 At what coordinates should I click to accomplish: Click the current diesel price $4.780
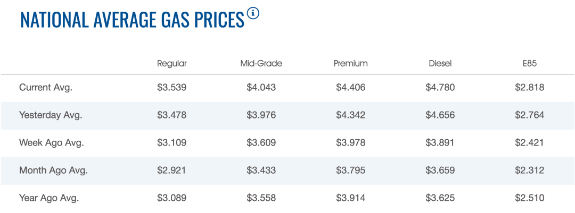(440, 88)
